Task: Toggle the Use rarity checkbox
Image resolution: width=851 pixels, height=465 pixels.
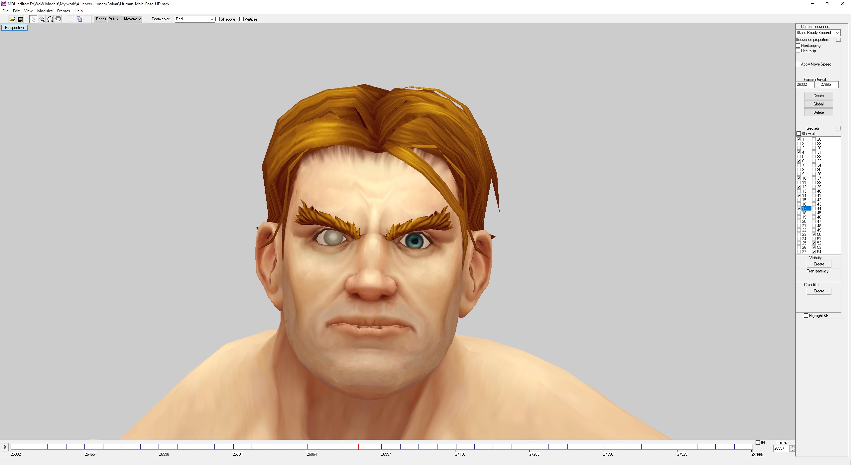Action: (x=798, y=51)
